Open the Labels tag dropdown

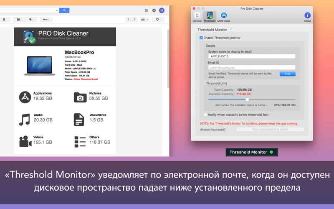(x=31, y=19)
